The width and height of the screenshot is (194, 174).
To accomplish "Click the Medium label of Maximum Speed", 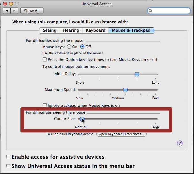I will (118, 98).
